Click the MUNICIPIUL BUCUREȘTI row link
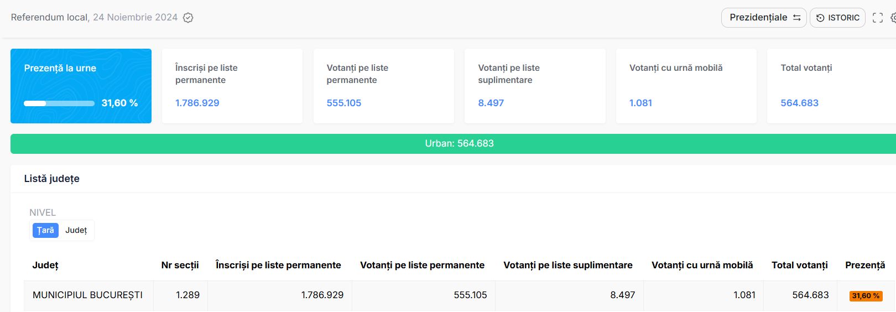Screen dimensions: 896x312 [x=87, y=295]
